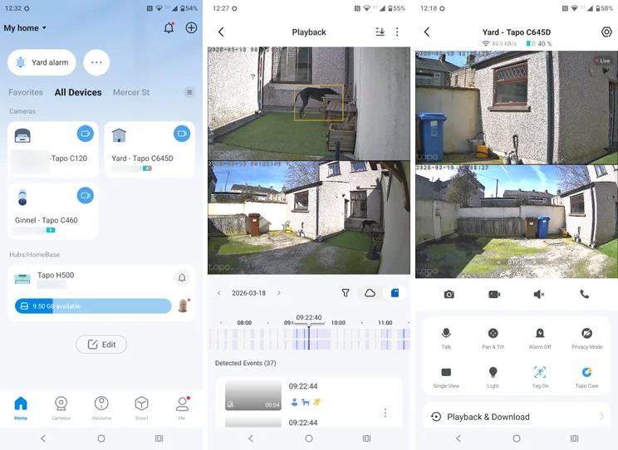Switch to the Mercer St tab
Image resolution: width=618 pixels, height=450 pixels.
pos(131,92)
